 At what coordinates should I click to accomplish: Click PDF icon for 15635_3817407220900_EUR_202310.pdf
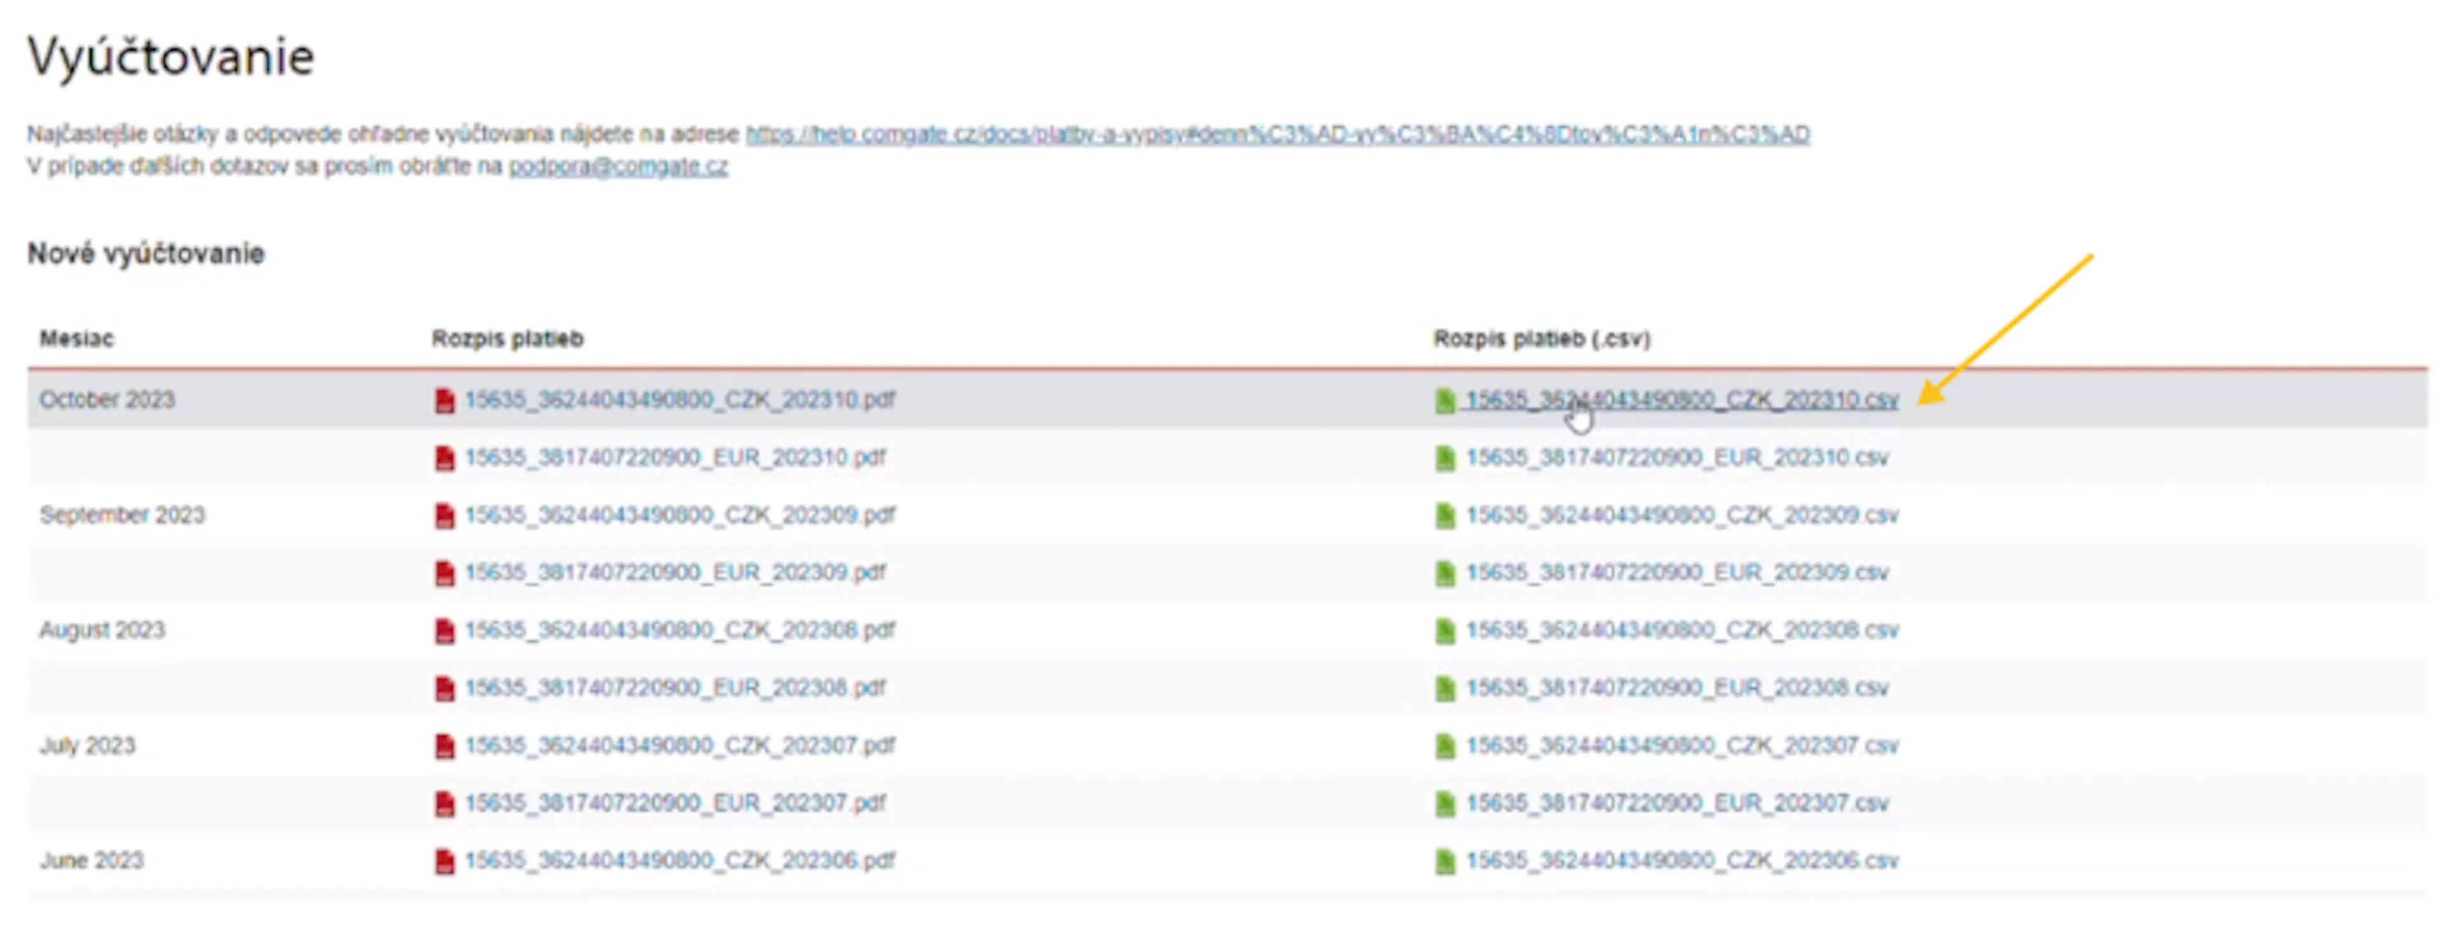444,458
